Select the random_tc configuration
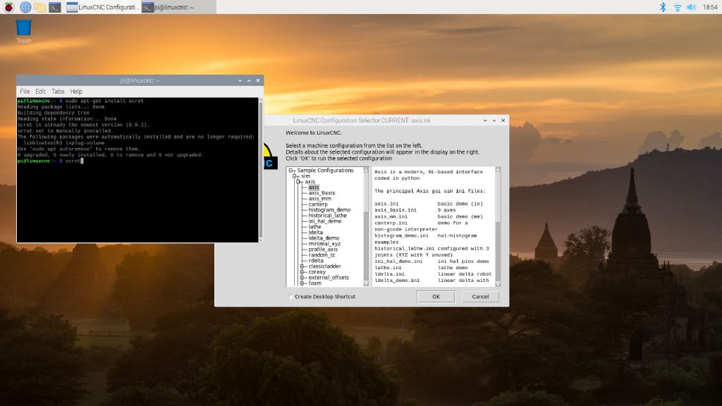 pos(322,255)
